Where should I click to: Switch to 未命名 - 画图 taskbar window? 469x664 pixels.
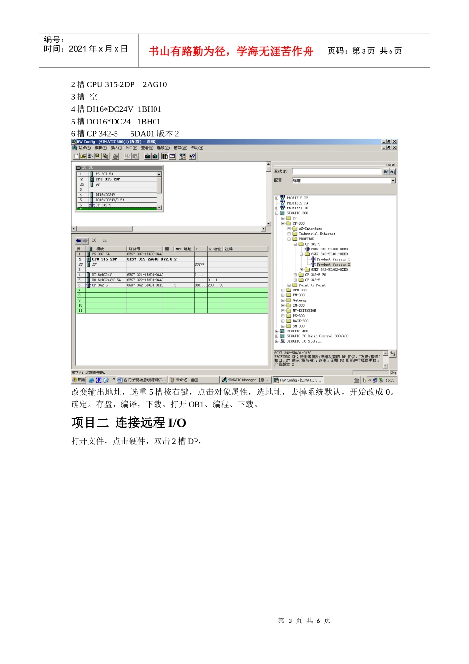[194, 380]
